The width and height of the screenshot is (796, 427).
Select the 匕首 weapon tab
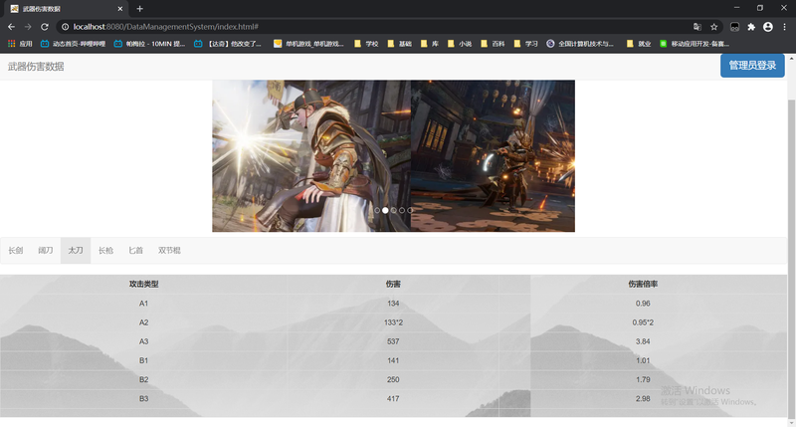point(135,250)
